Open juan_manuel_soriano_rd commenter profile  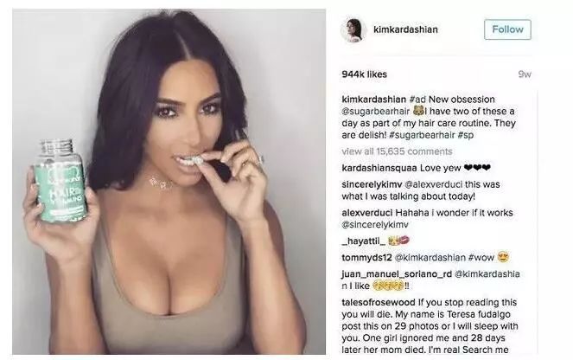397,274
